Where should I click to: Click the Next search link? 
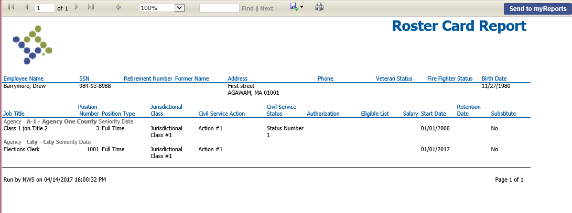coord(267,8)
